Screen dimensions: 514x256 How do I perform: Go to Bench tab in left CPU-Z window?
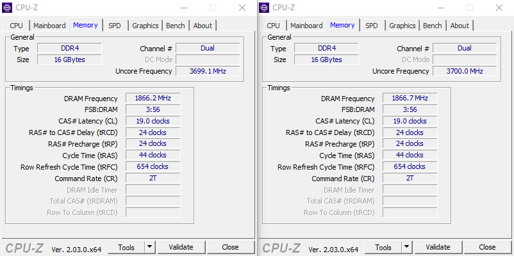tap(176, 26)
